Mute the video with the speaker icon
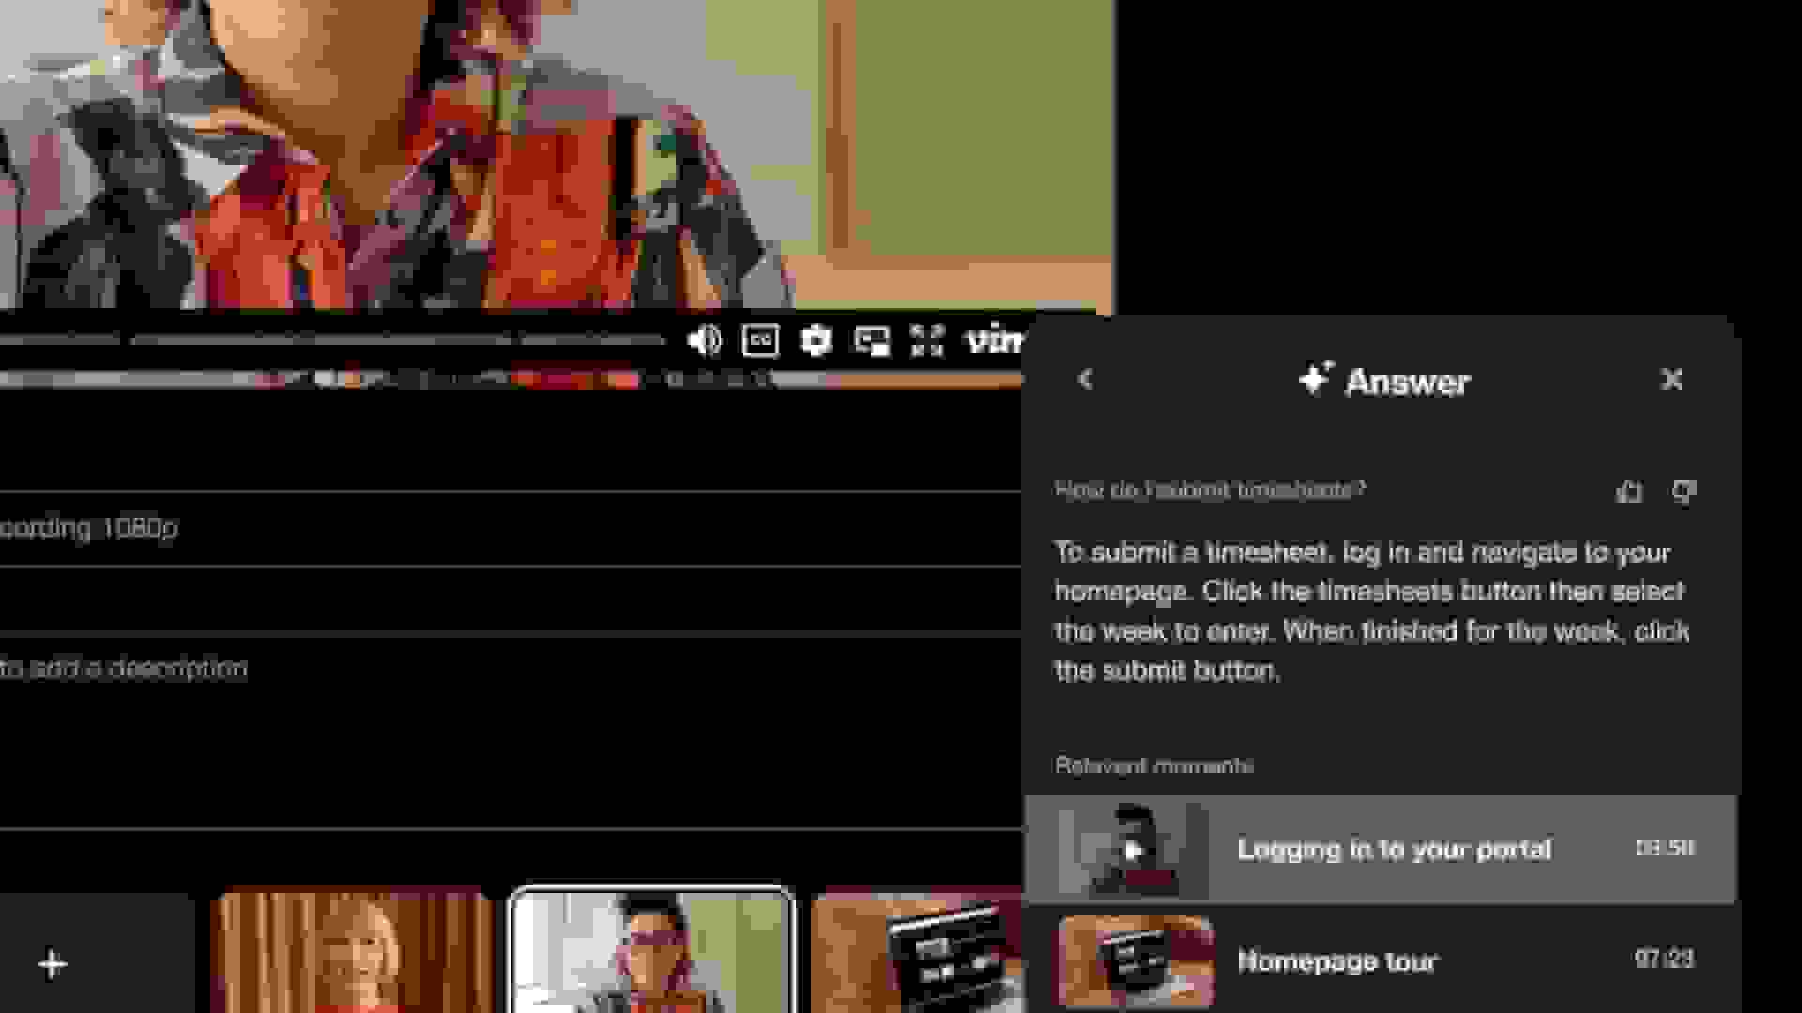The image size is (1802, 1013). click(x=703, y=340)
